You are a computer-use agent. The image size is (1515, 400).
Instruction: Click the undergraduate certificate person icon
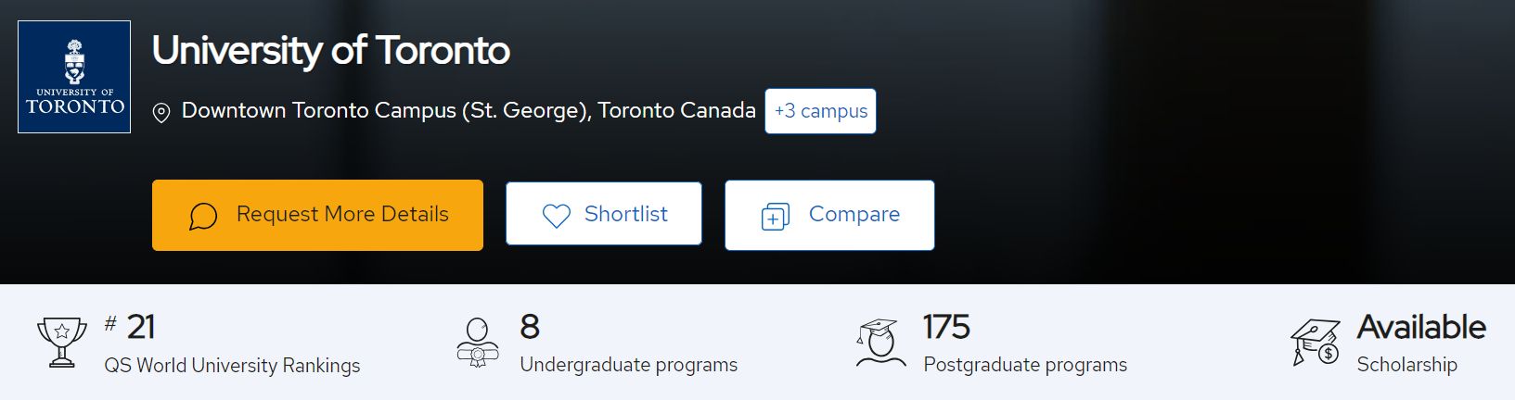[x=478, y=342]
